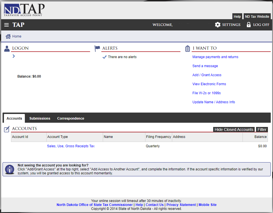Switch to the Accounts tab
Viewport: 273px width, 213px height.
(x=14, y=118)
